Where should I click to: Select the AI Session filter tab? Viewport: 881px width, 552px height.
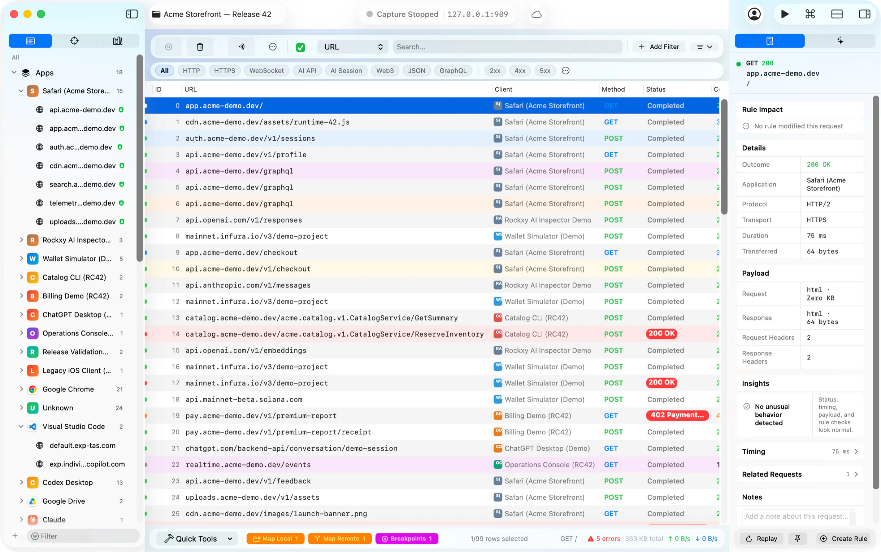point(346,70)
